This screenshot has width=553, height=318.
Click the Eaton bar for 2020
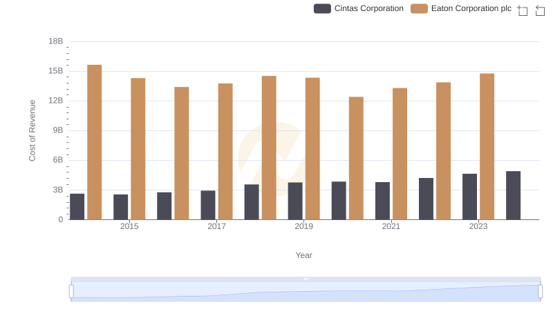click(356, 158)
